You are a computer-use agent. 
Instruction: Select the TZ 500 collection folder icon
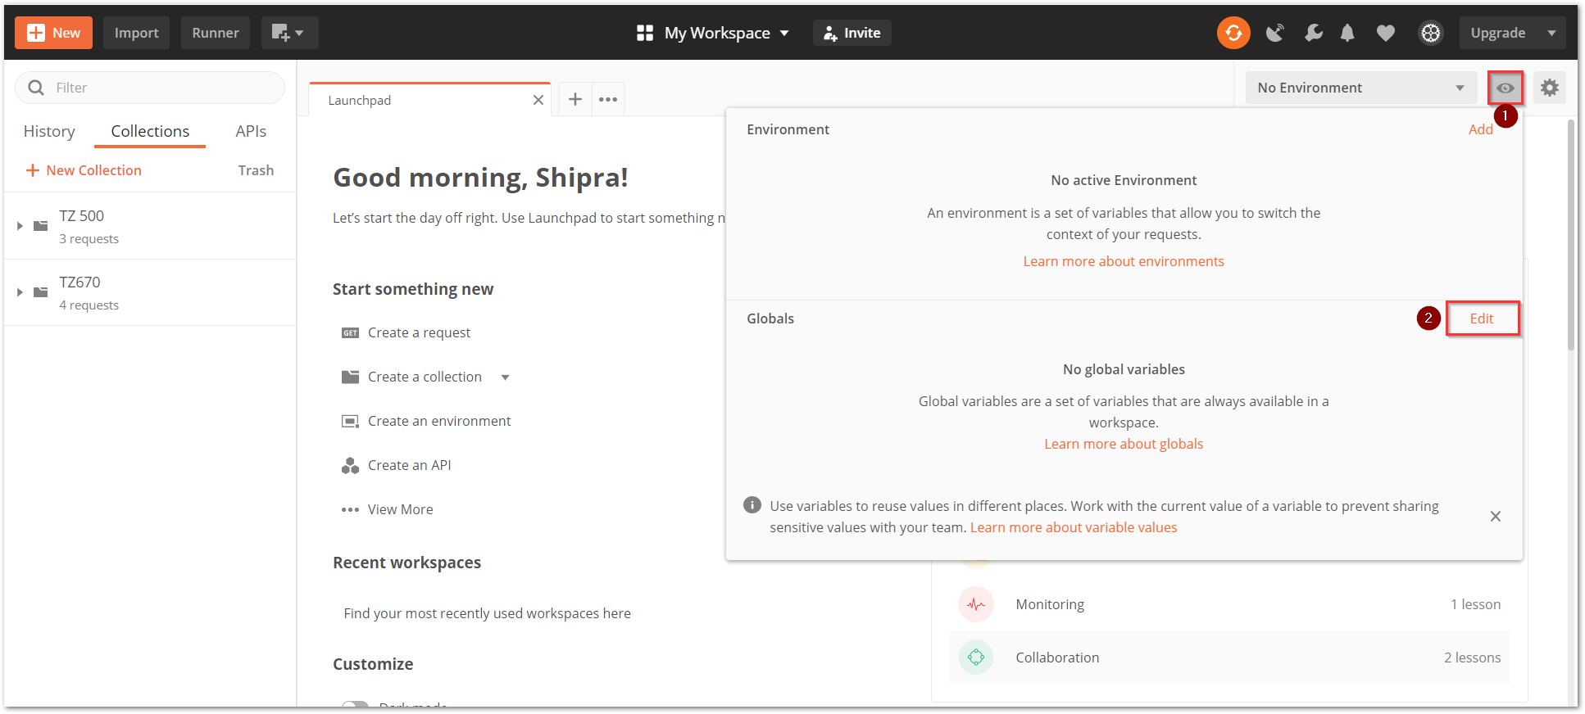pyautogui.click(x=40, y=226)
